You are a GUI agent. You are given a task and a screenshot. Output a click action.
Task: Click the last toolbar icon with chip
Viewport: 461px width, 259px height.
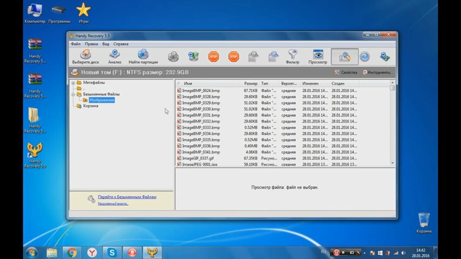click(384, 57)
